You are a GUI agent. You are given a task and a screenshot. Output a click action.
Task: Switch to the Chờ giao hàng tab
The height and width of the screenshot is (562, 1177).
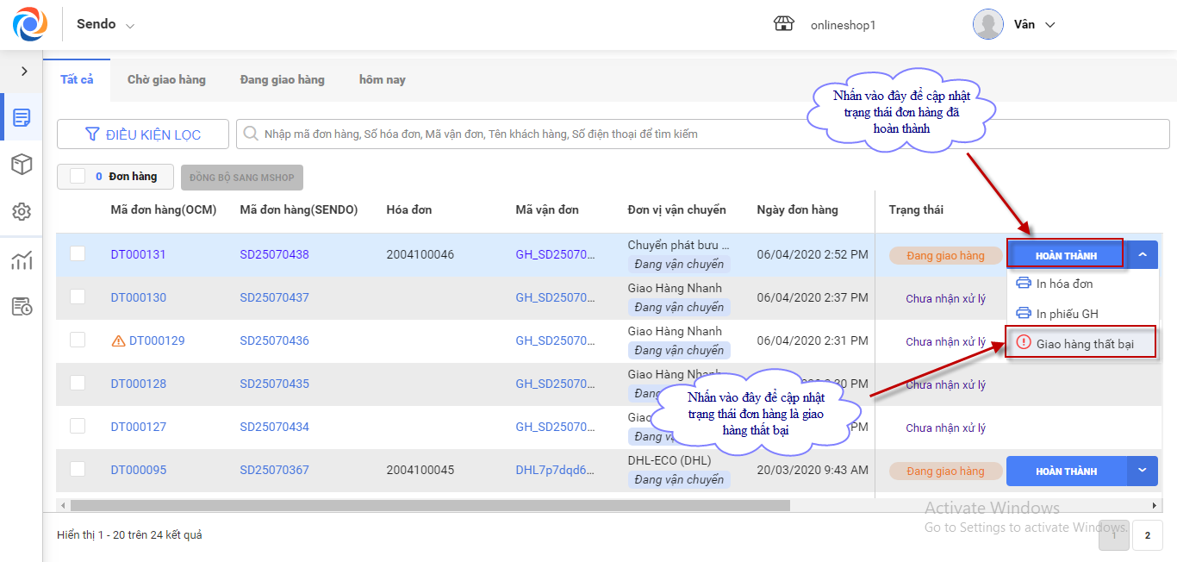166,79
